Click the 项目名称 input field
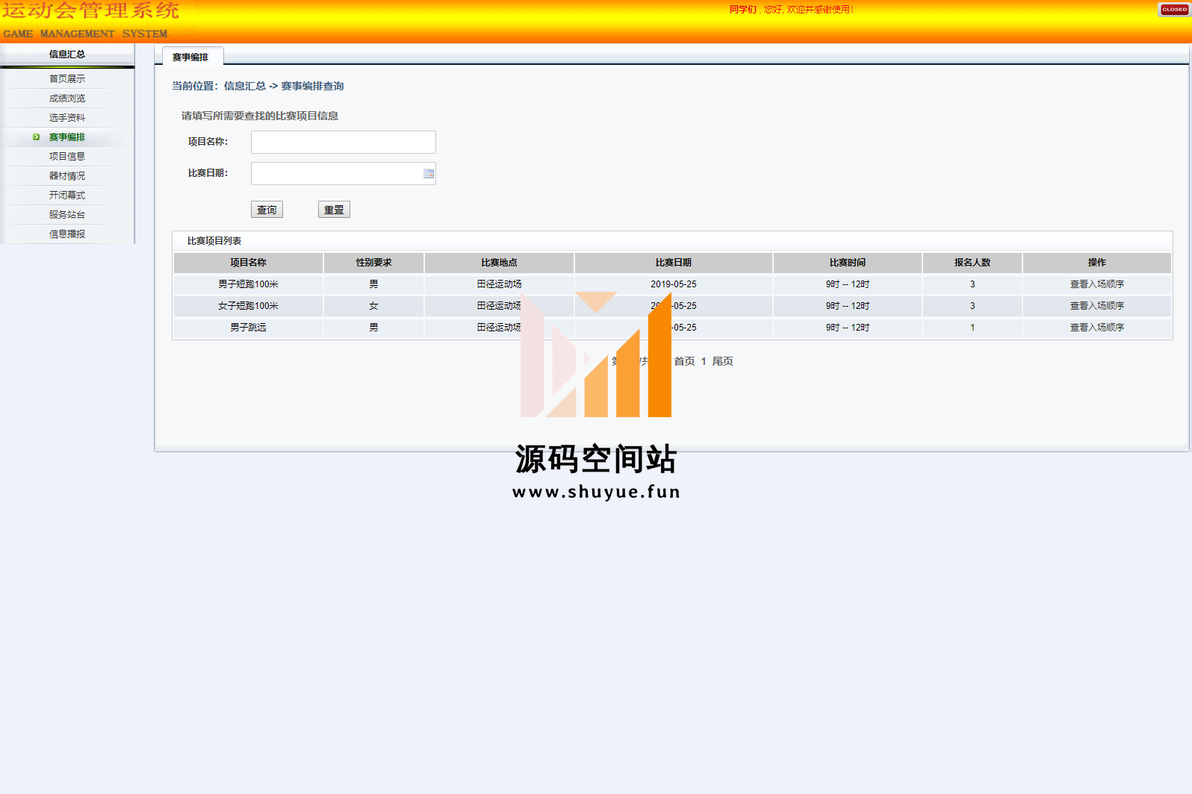Screen dimensions: 1192x794 [344, 142]
